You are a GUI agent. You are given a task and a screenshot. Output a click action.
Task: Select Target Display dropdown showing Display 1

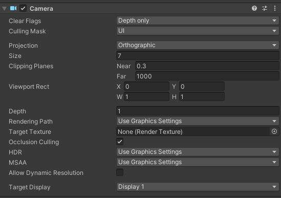coord(198,187)
